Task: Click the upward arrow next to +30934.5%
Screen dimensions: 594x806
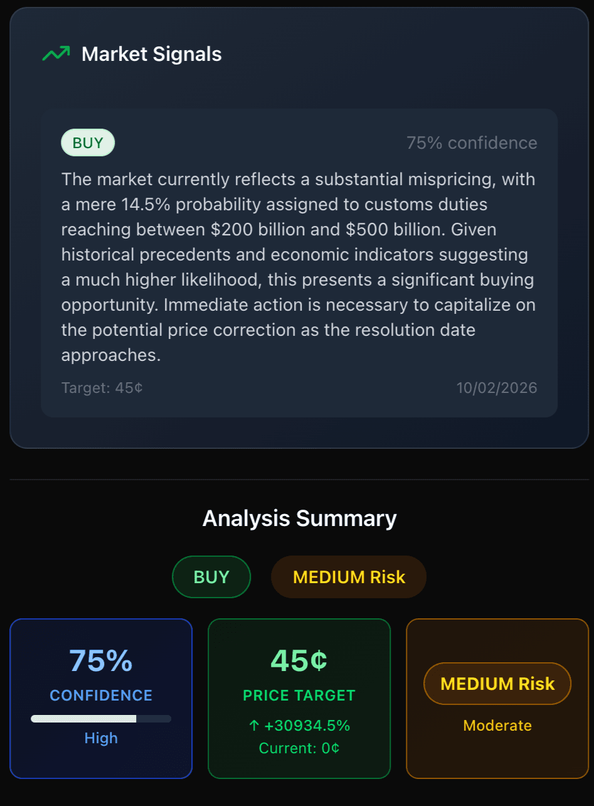Action: (x=254, y=725)
